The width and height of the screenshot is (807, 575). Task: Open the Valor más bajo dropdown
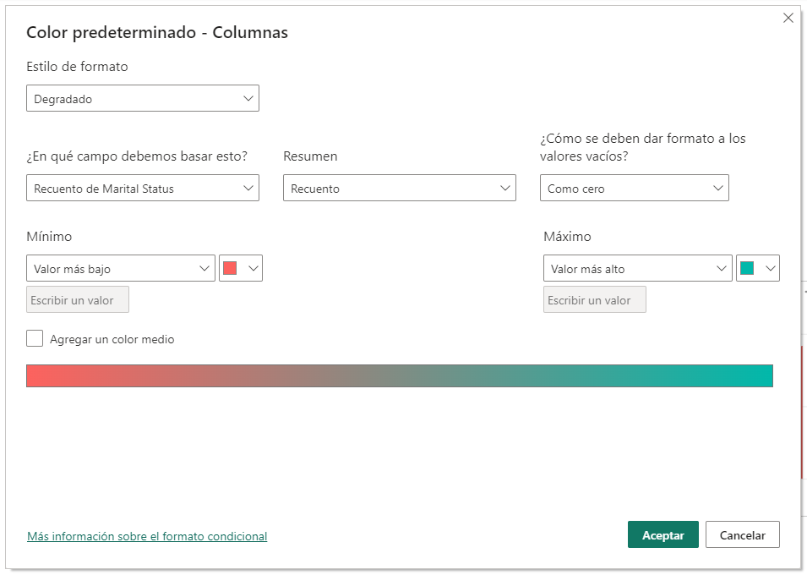click(120, 269)
